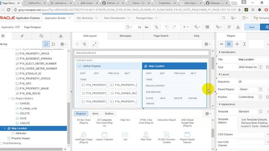This screenshot has height=151, width=269.
Task: Open the Utilities wrench dropdown
Action: point(197,27)
